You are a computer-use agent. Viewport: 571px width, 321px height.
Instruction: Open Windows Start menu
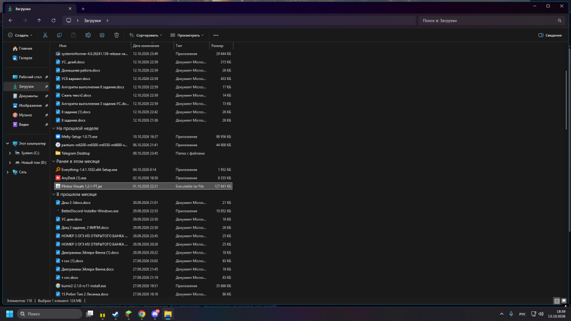(x=10, y=314)
